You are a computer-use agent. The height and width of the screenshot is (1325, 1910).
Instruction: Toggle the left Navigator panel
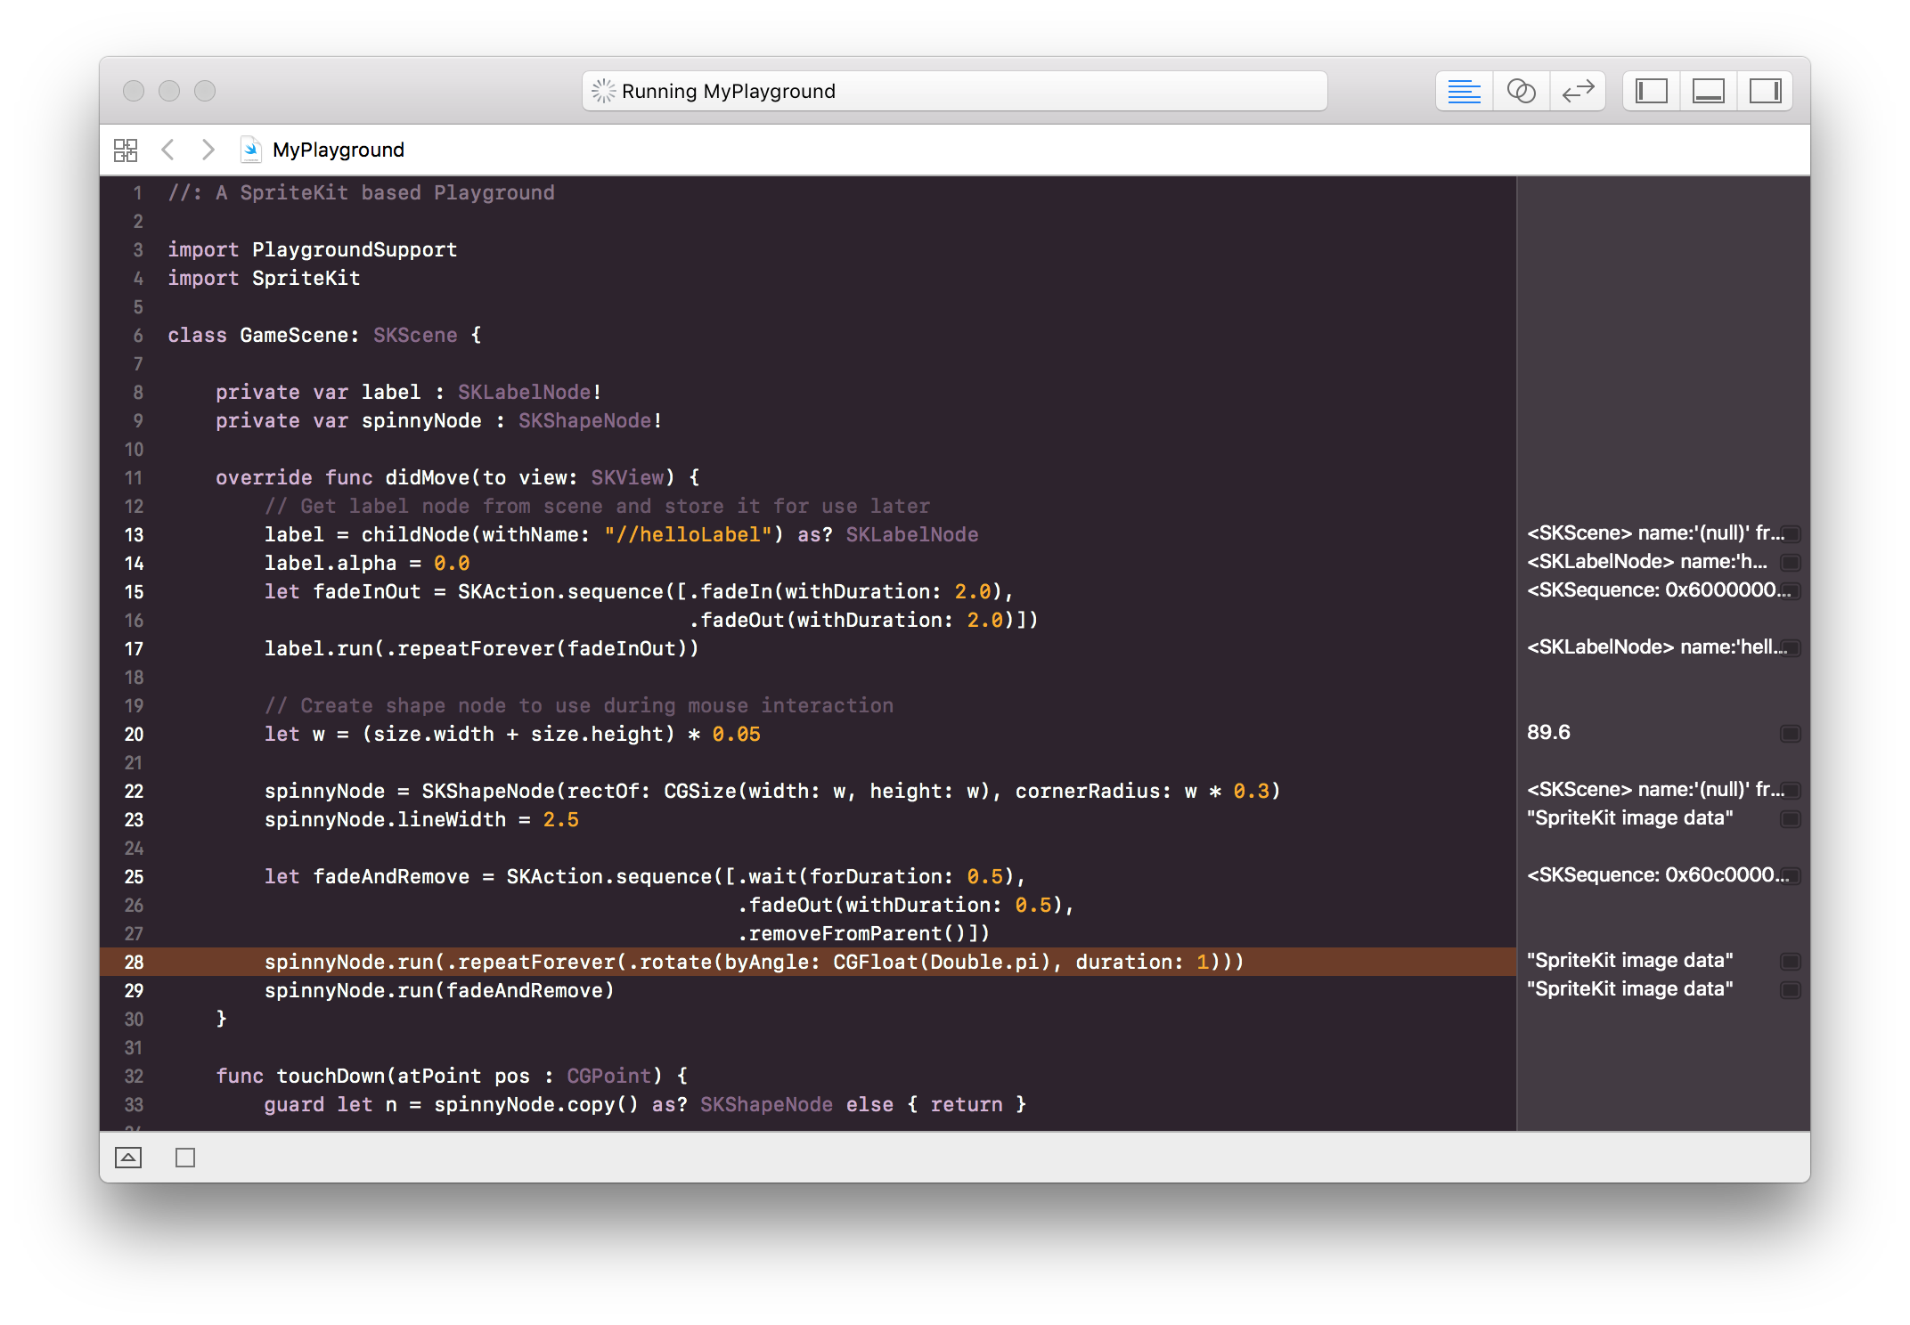pyautogui.click(x=1651, y=92)
